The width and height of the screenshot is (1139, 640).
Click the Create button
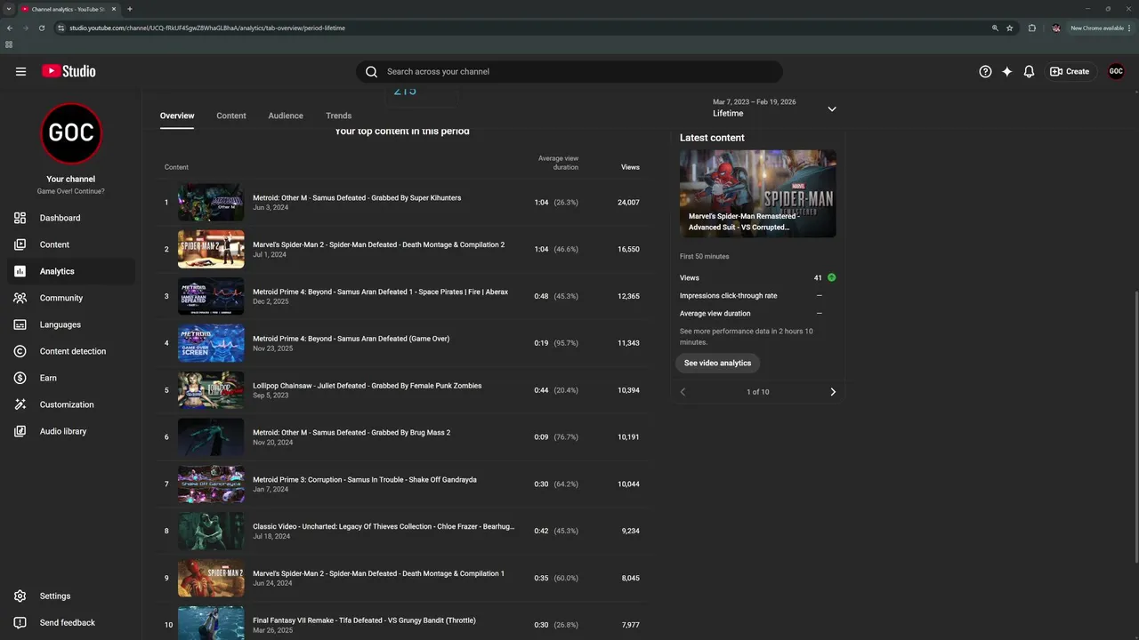pyautogui.click(x=1070, y=71)
